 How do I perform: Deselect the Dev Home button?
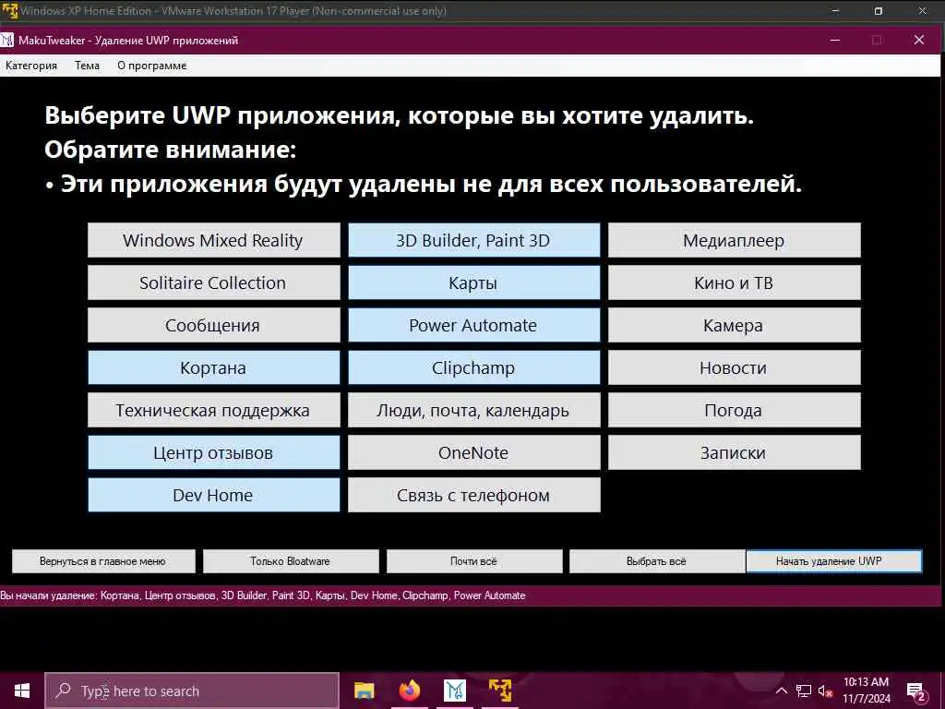(213, 495)
